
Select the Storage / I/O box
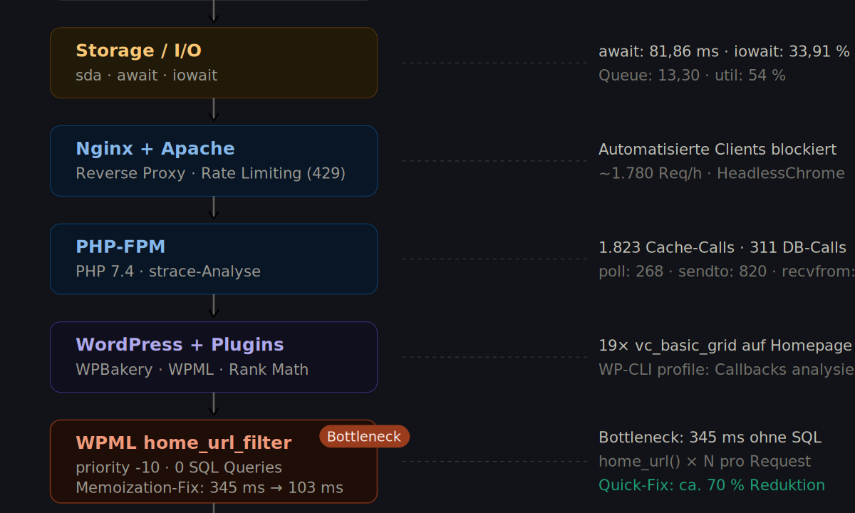[214, 63]
